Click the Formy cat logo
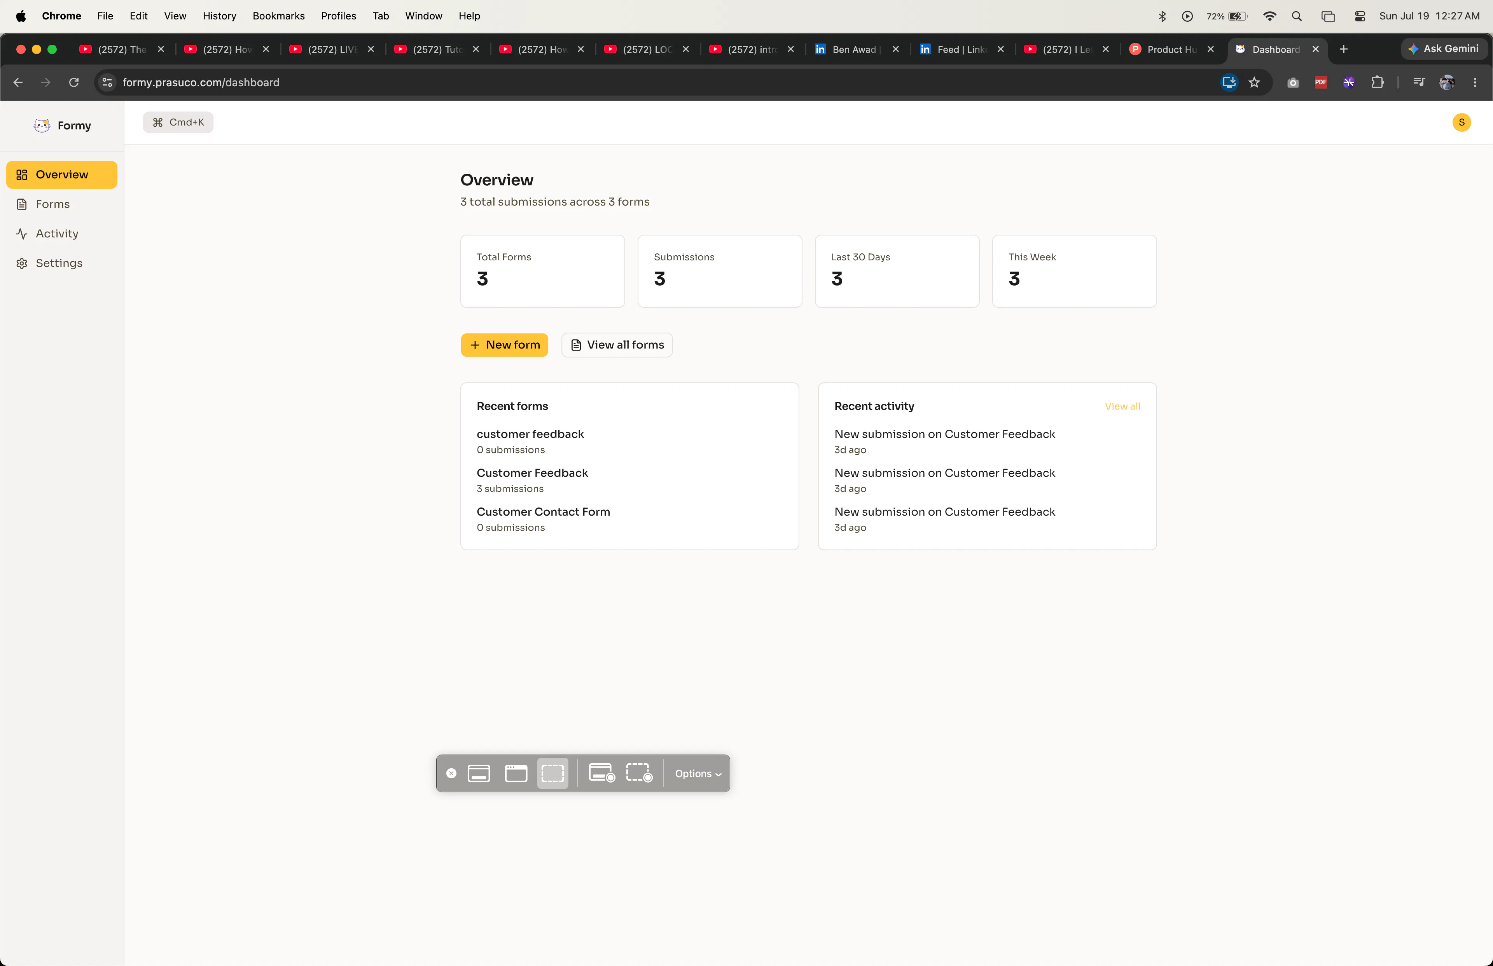The image size is (1493, 966). 42,126
